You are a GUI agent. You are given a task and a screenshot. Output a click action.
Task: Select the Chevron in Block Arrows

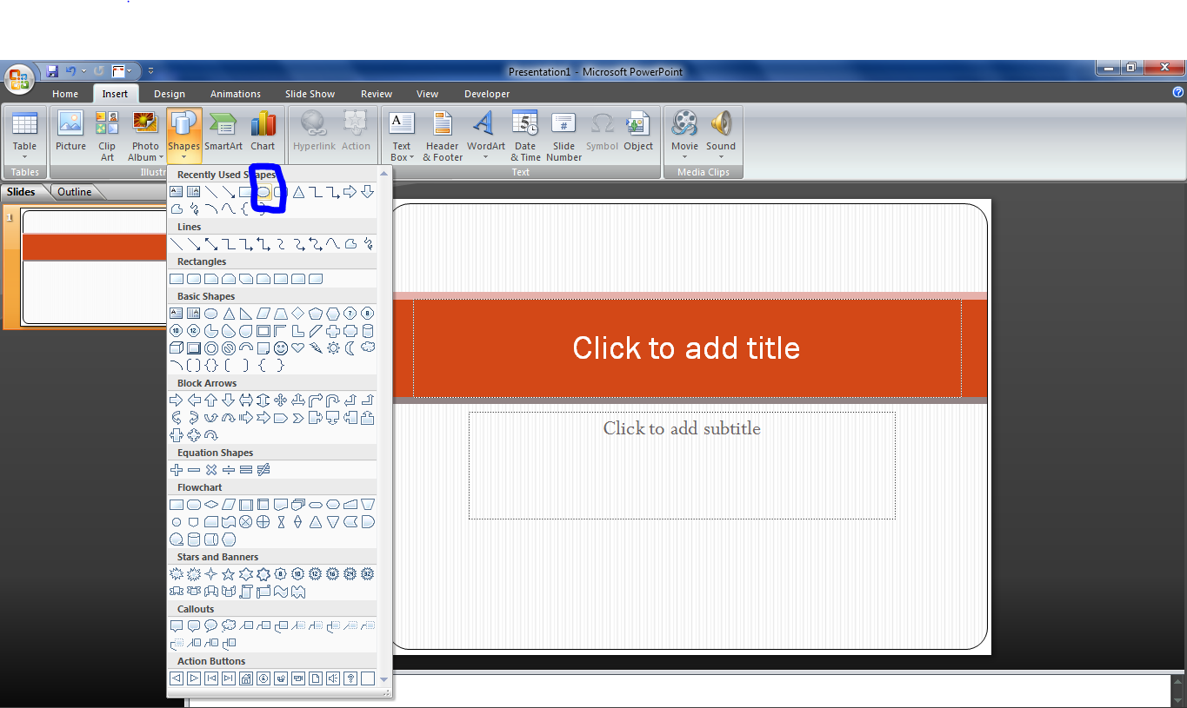(x=298, y=418)
